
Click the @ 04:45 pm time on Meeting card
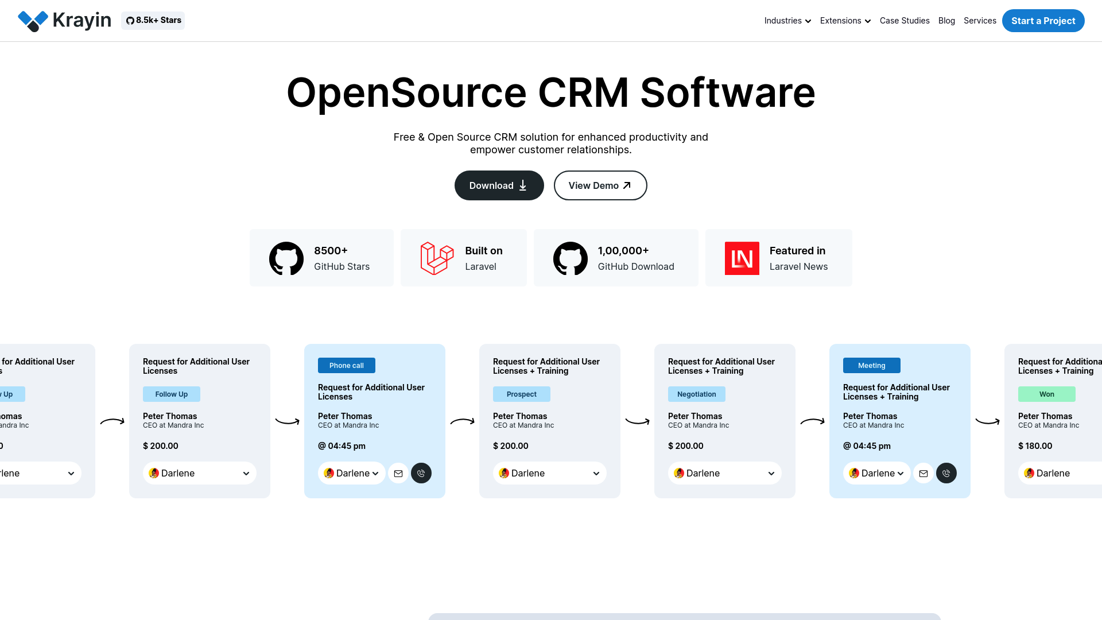[x=867, y=446]
